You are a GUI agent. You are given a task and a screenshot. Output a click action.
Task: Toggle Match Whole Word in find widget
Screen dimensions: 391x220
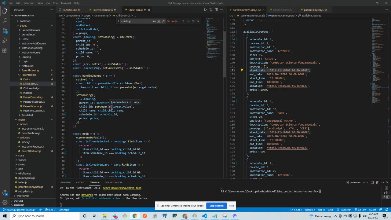coord(159,21)
